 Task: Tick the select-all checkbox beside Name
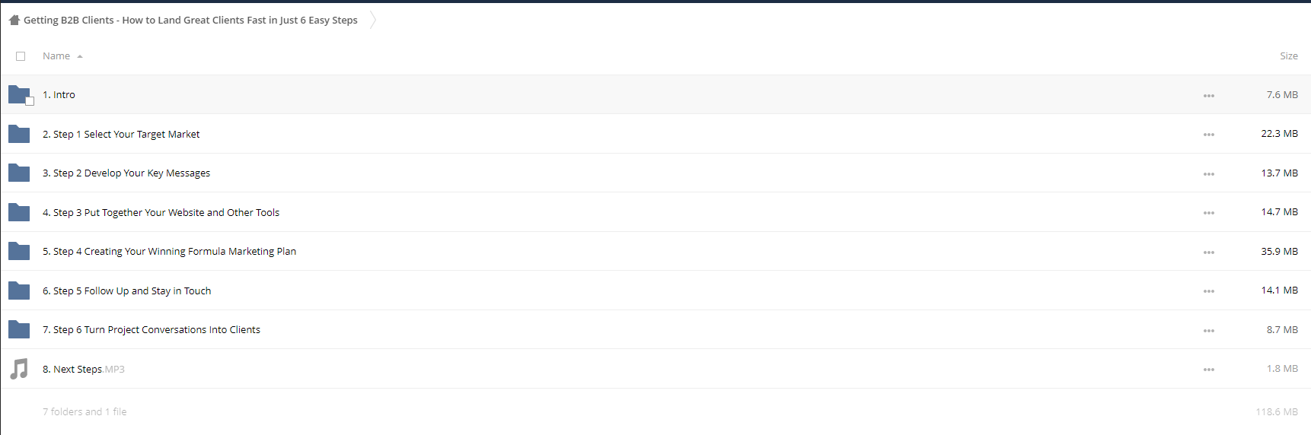point(21,56)
